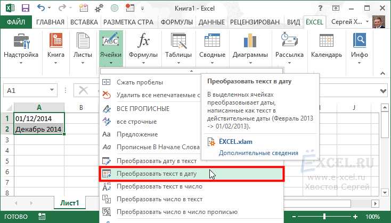391x223 pixels.
Task: Choose ВСЕ ПРОПИСНЫЕ menu option
Action: (x=150, y=109)
